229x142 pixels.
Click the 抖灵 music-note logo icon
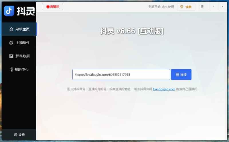(x=9, y=11)
